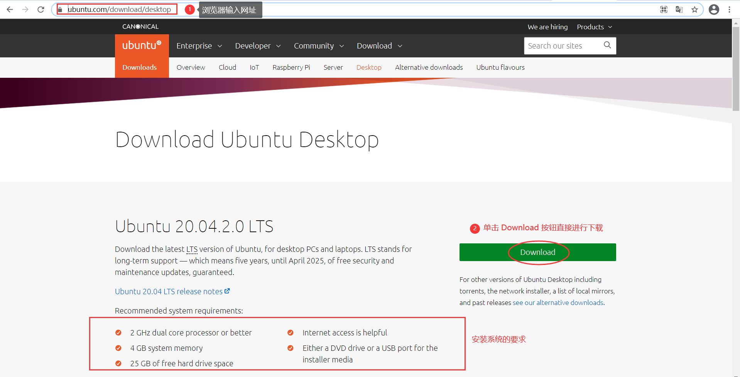740x377 pixels.
Task: Expand the Community menu
Action: point(319,46)
